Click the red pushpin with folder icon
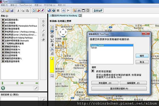159x106 pixels. (38, 10)
